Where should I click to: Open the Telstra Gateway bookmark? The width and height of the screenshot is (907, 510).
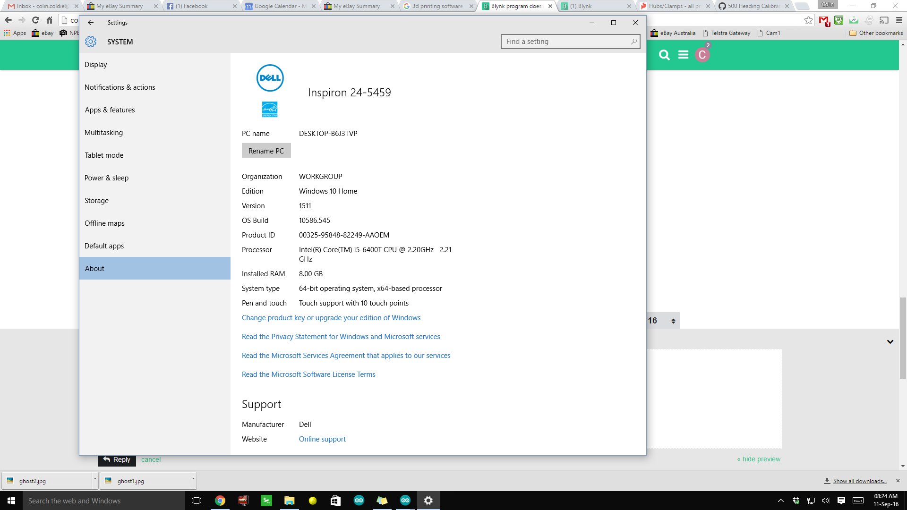726,33
